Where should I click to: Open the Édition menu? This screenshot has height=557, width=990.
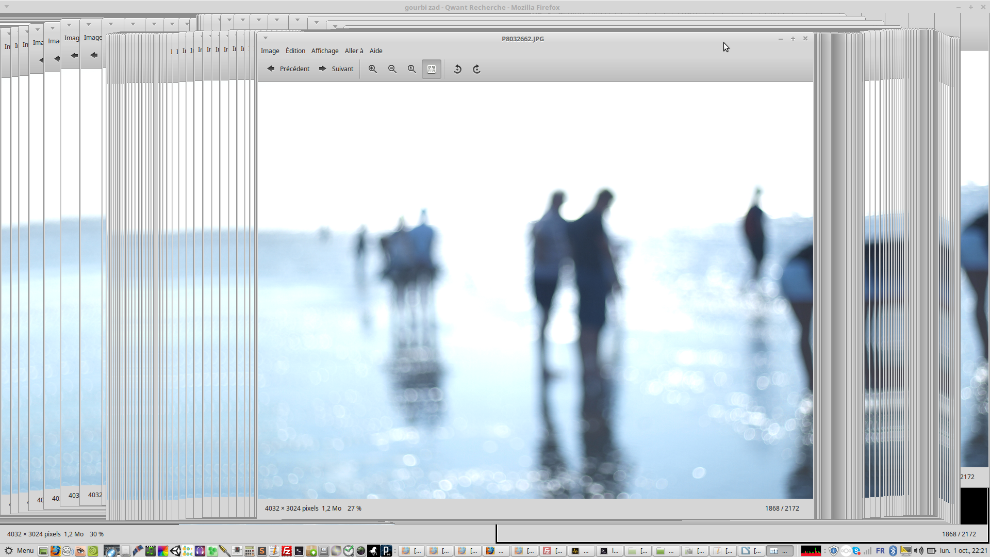point(295,51)
